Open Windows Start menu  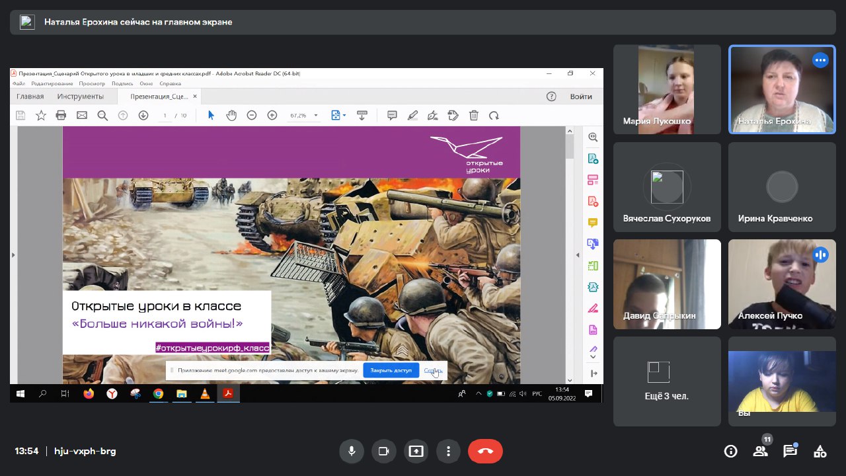(20, 393)
